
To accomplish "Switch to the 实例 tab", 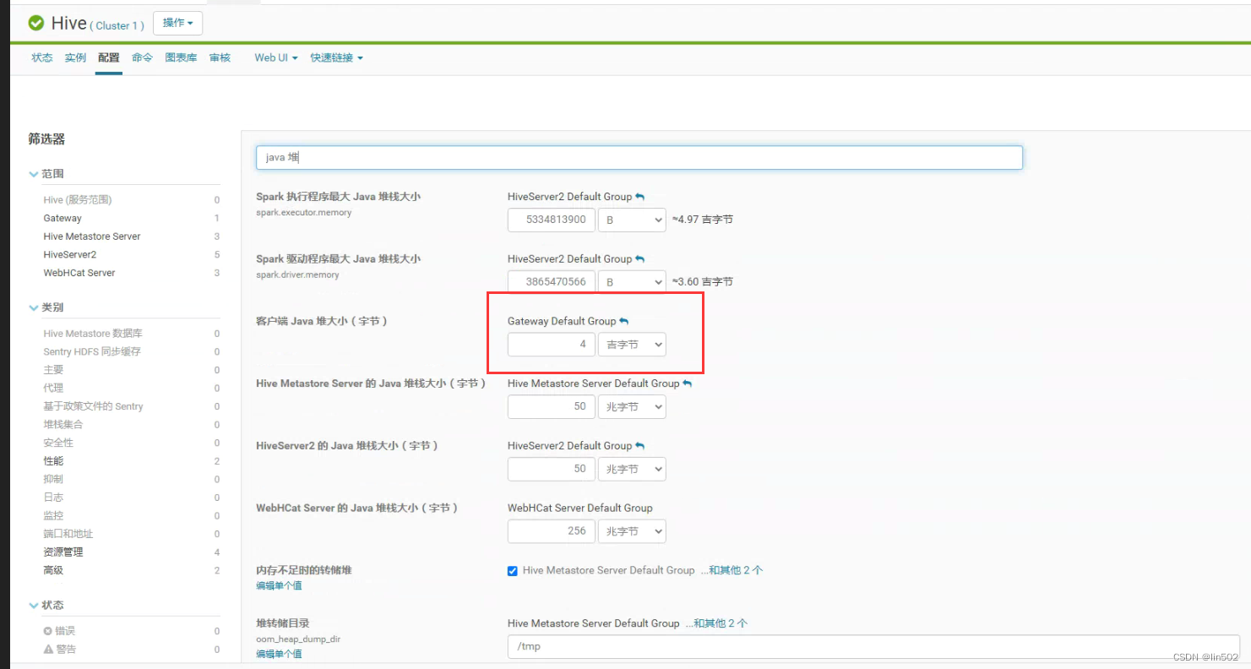I will (x=75, y=57).
